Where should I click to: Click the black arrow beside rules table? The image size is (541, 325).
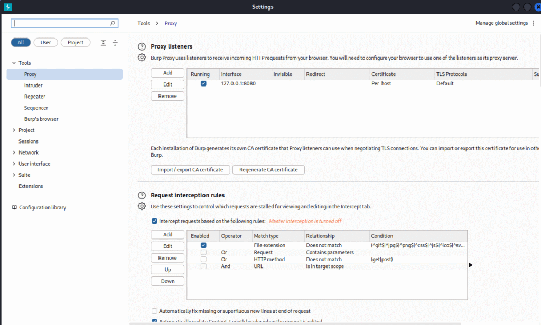[470, 265]
